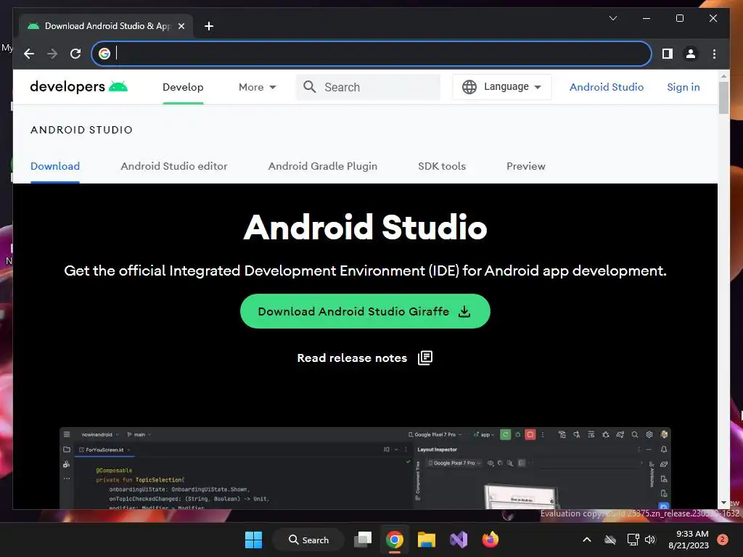
Task: Click the Google icon in address bar
Action: click(104, 54)
